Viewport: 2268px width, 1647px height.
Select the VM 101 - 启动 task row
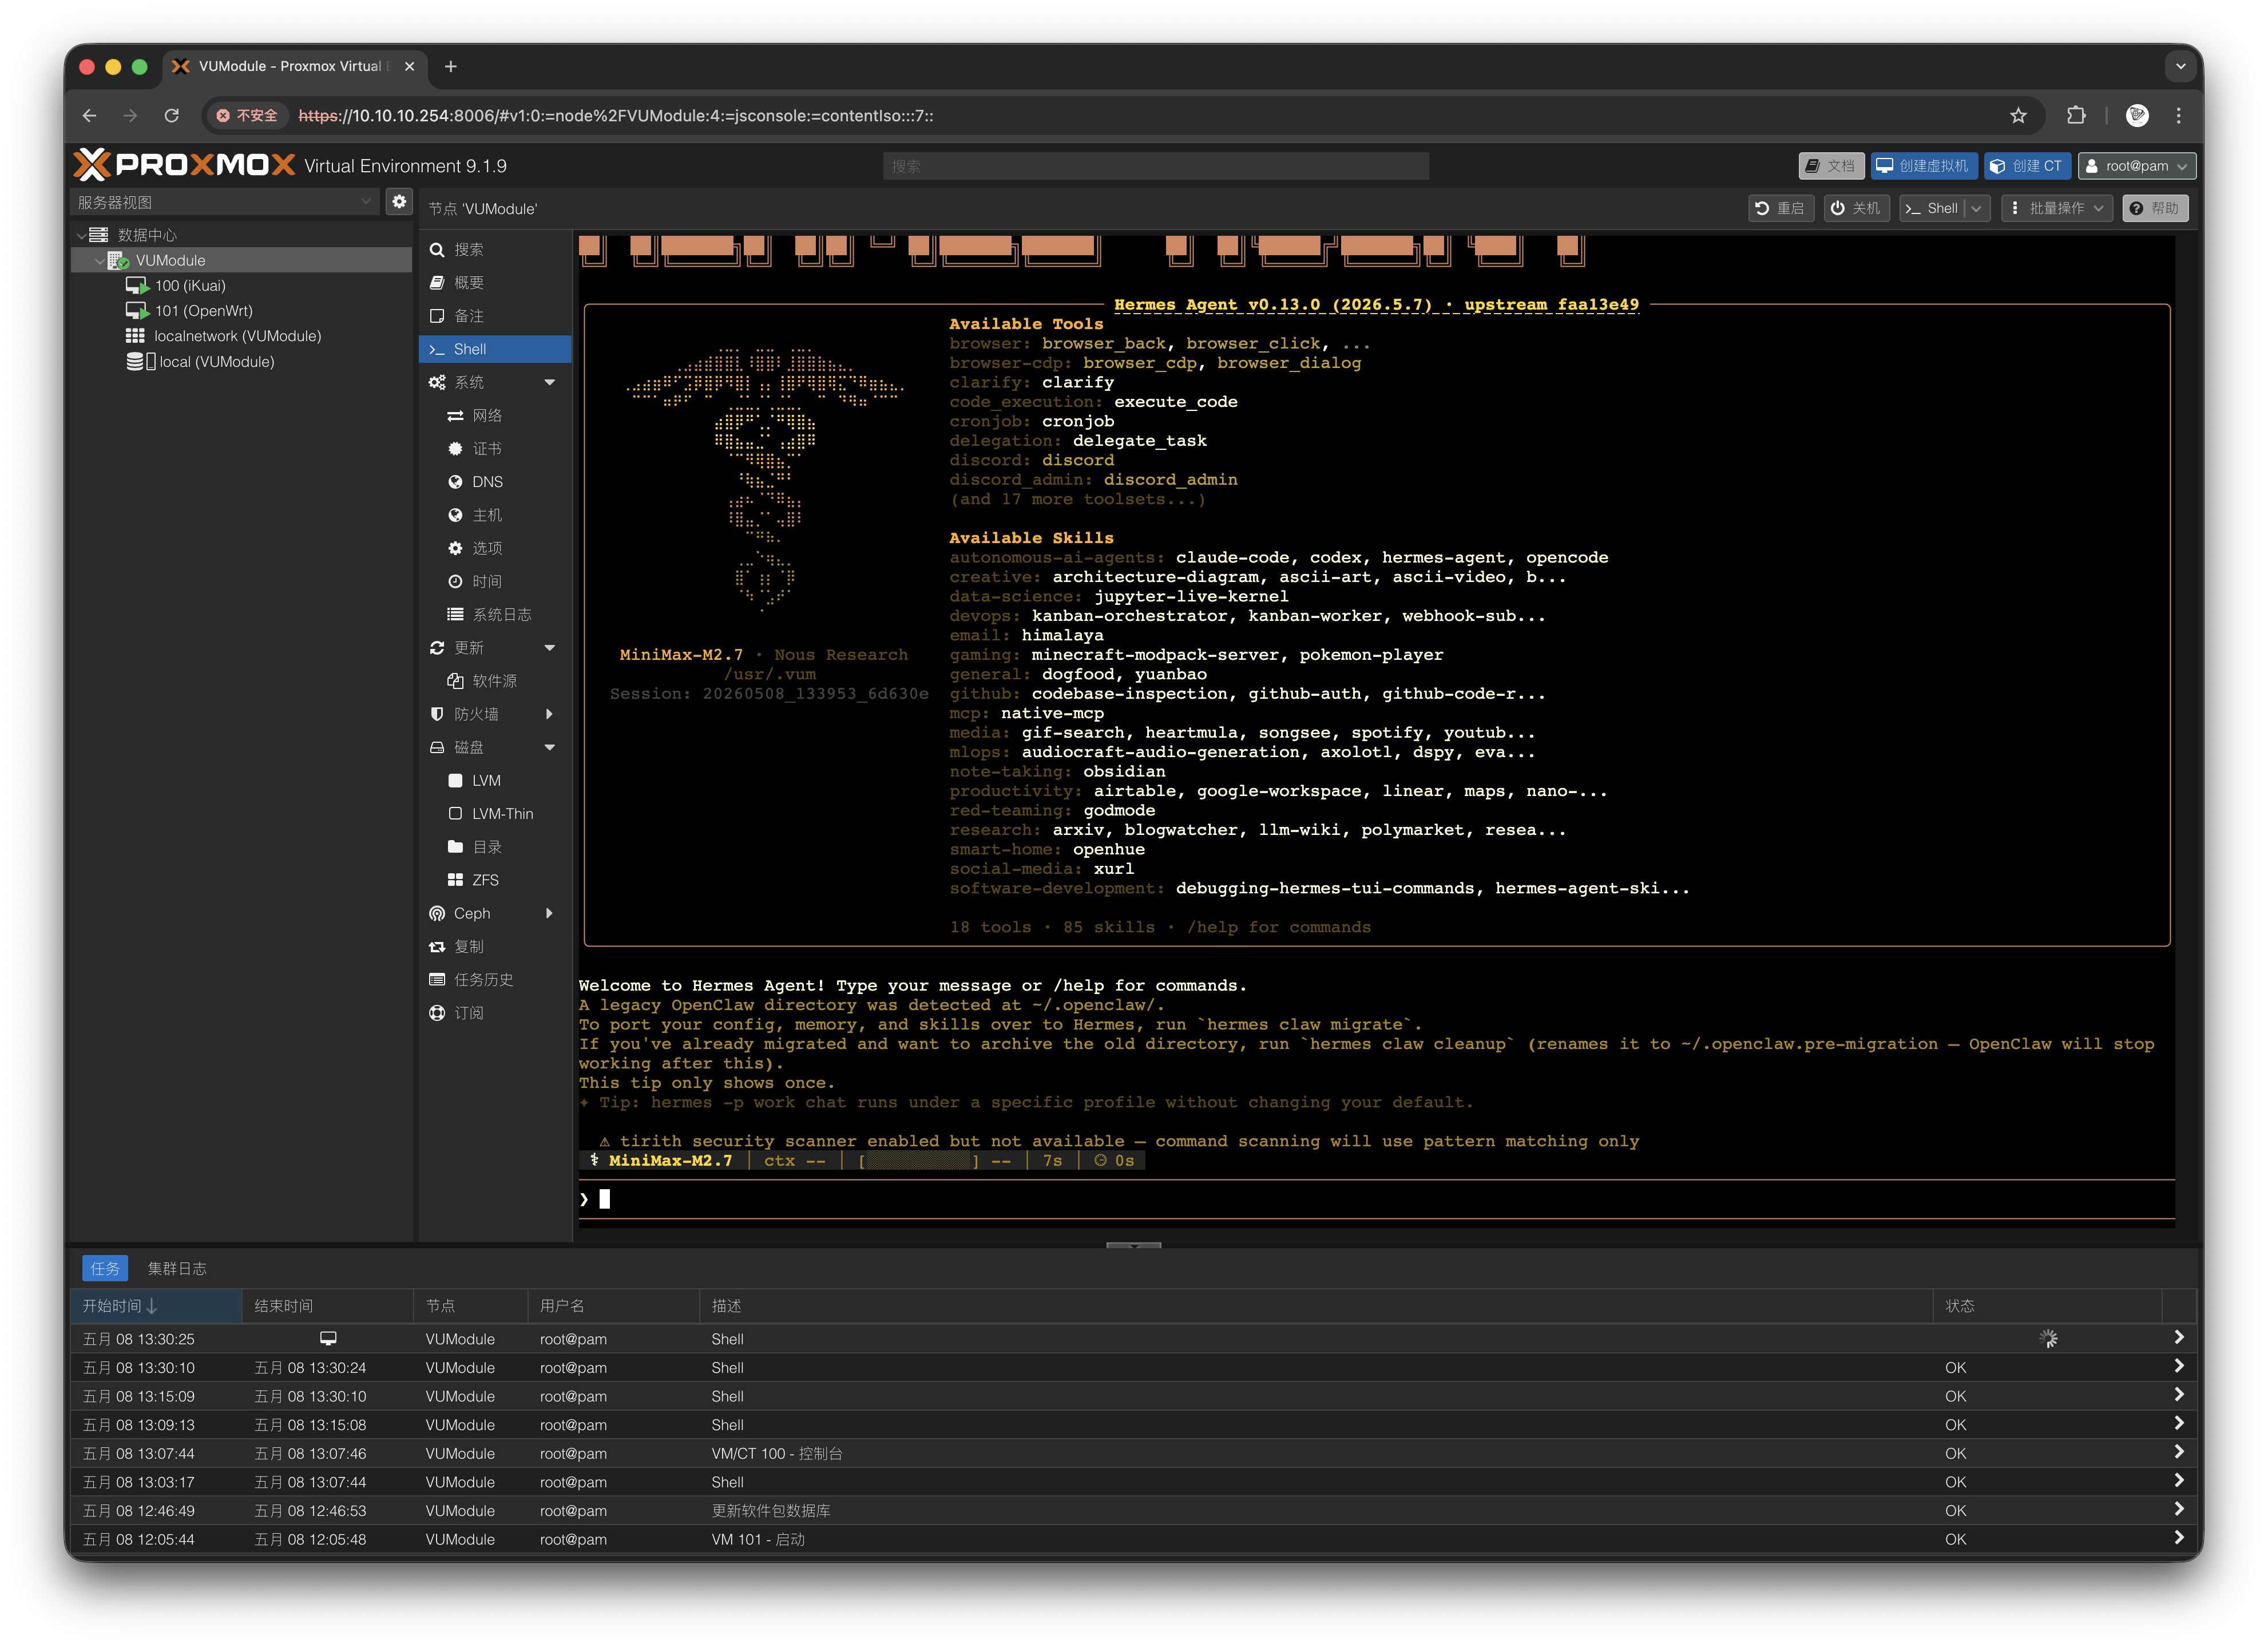pyautogui.click(x=1133, y=1539)
